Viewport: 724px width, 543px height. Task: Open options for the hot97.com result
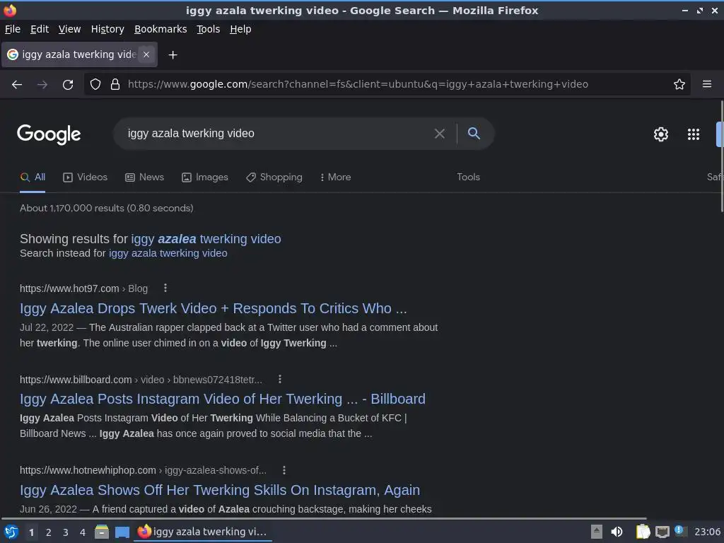(165, 288)
